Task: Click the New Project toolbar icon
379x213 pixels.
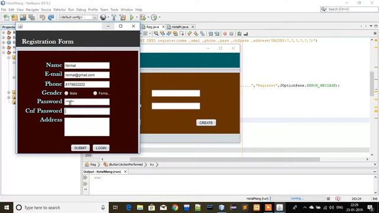Action: (x=14, y=17)
